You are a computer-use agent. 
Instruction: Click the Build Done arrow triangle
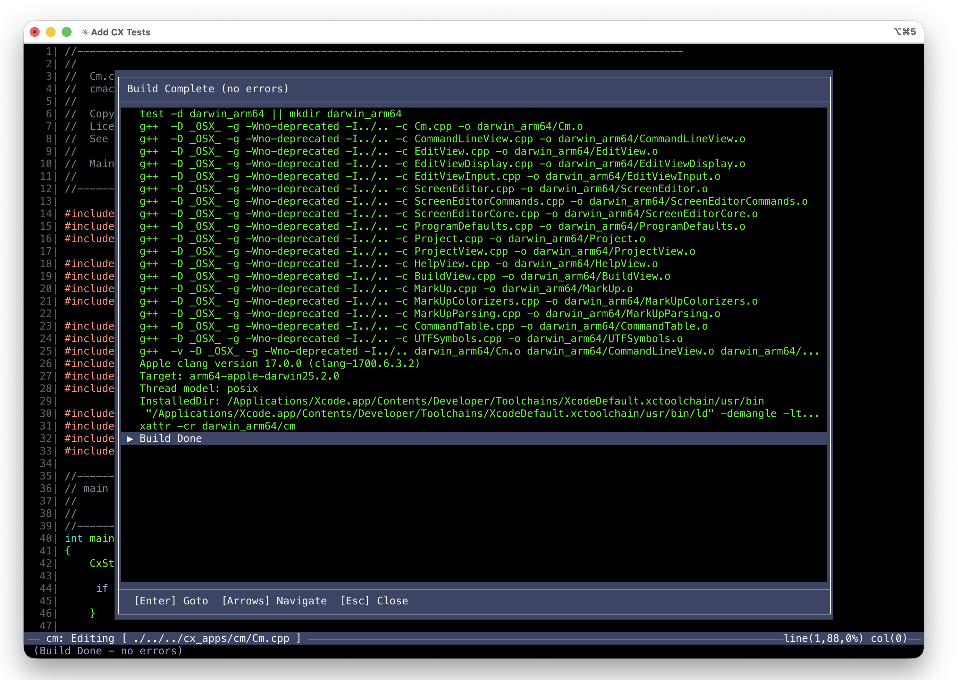[x=130, y=439]
